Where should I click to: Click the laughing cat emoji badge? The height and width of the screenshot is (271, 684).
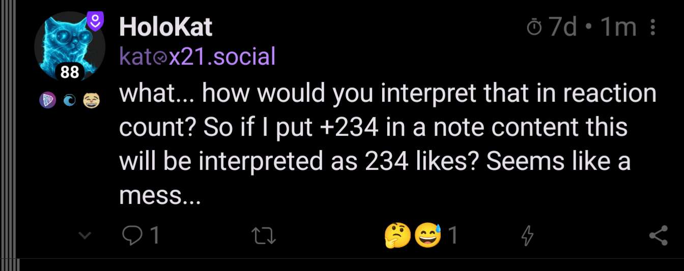92,101
